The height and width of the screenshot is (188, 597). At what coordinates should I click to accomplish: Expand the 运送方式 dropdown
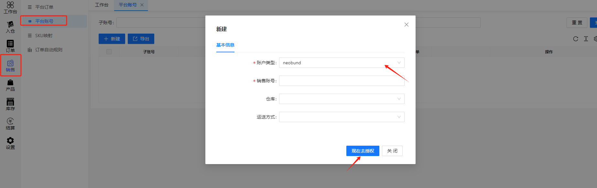coord(342,117)
